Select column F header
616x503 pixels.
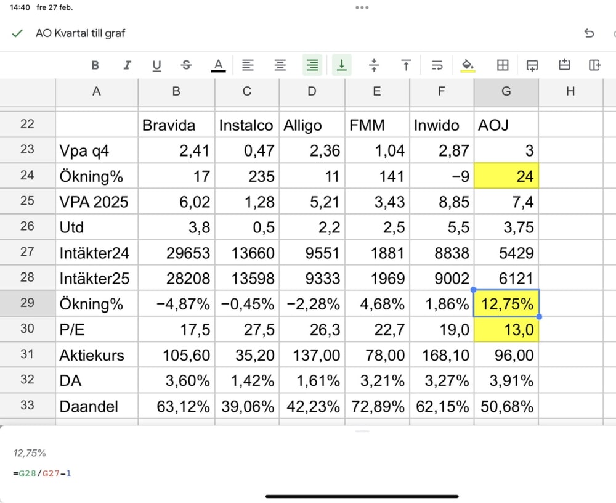tap(442, 92)
